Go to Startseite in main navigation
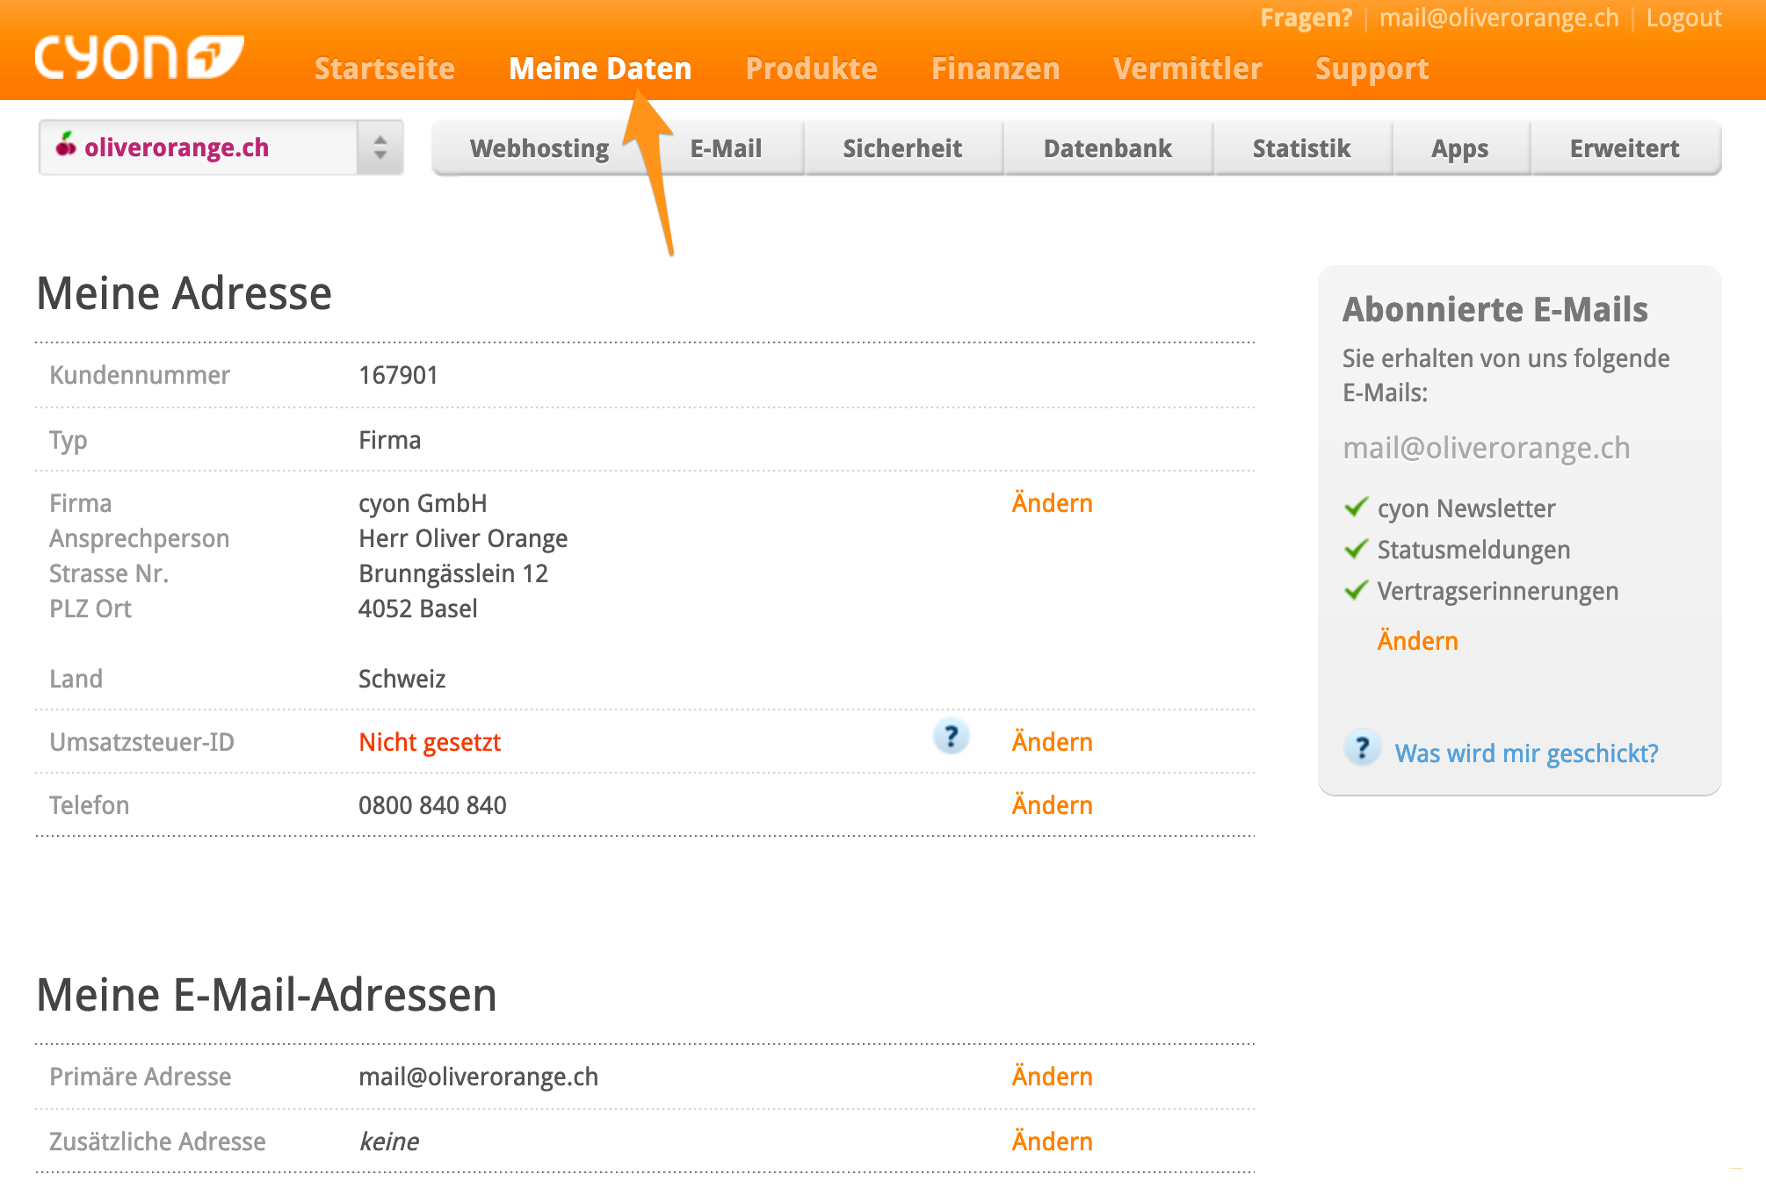This screenshot has height=1203, width=1766. pyautogui.click(x=385, y=68)
